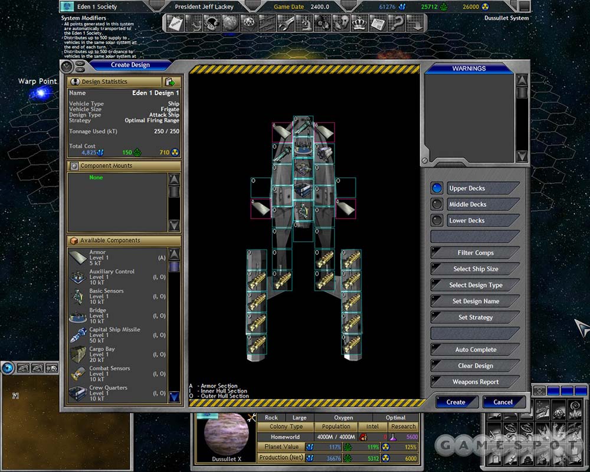Click the green-arrow icon beside Design Statistics
The height and width of the screenshot is (472, 590).
pos(171,82)
